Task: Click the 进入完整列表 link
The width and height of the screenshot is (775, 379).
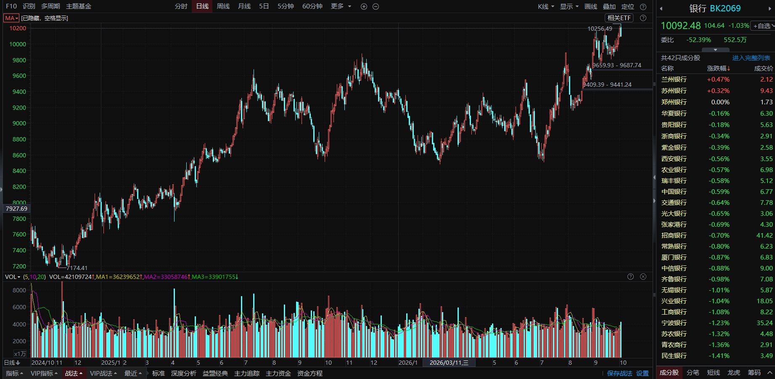Action: point(751,58)
